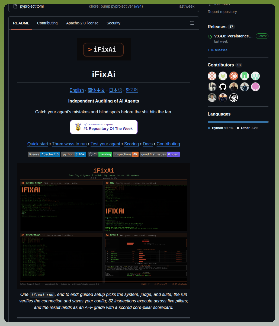This screenshot has width=279, height=326.
Task: Open the chore: bump pyproject ver commit
Action: pos(111,6)
